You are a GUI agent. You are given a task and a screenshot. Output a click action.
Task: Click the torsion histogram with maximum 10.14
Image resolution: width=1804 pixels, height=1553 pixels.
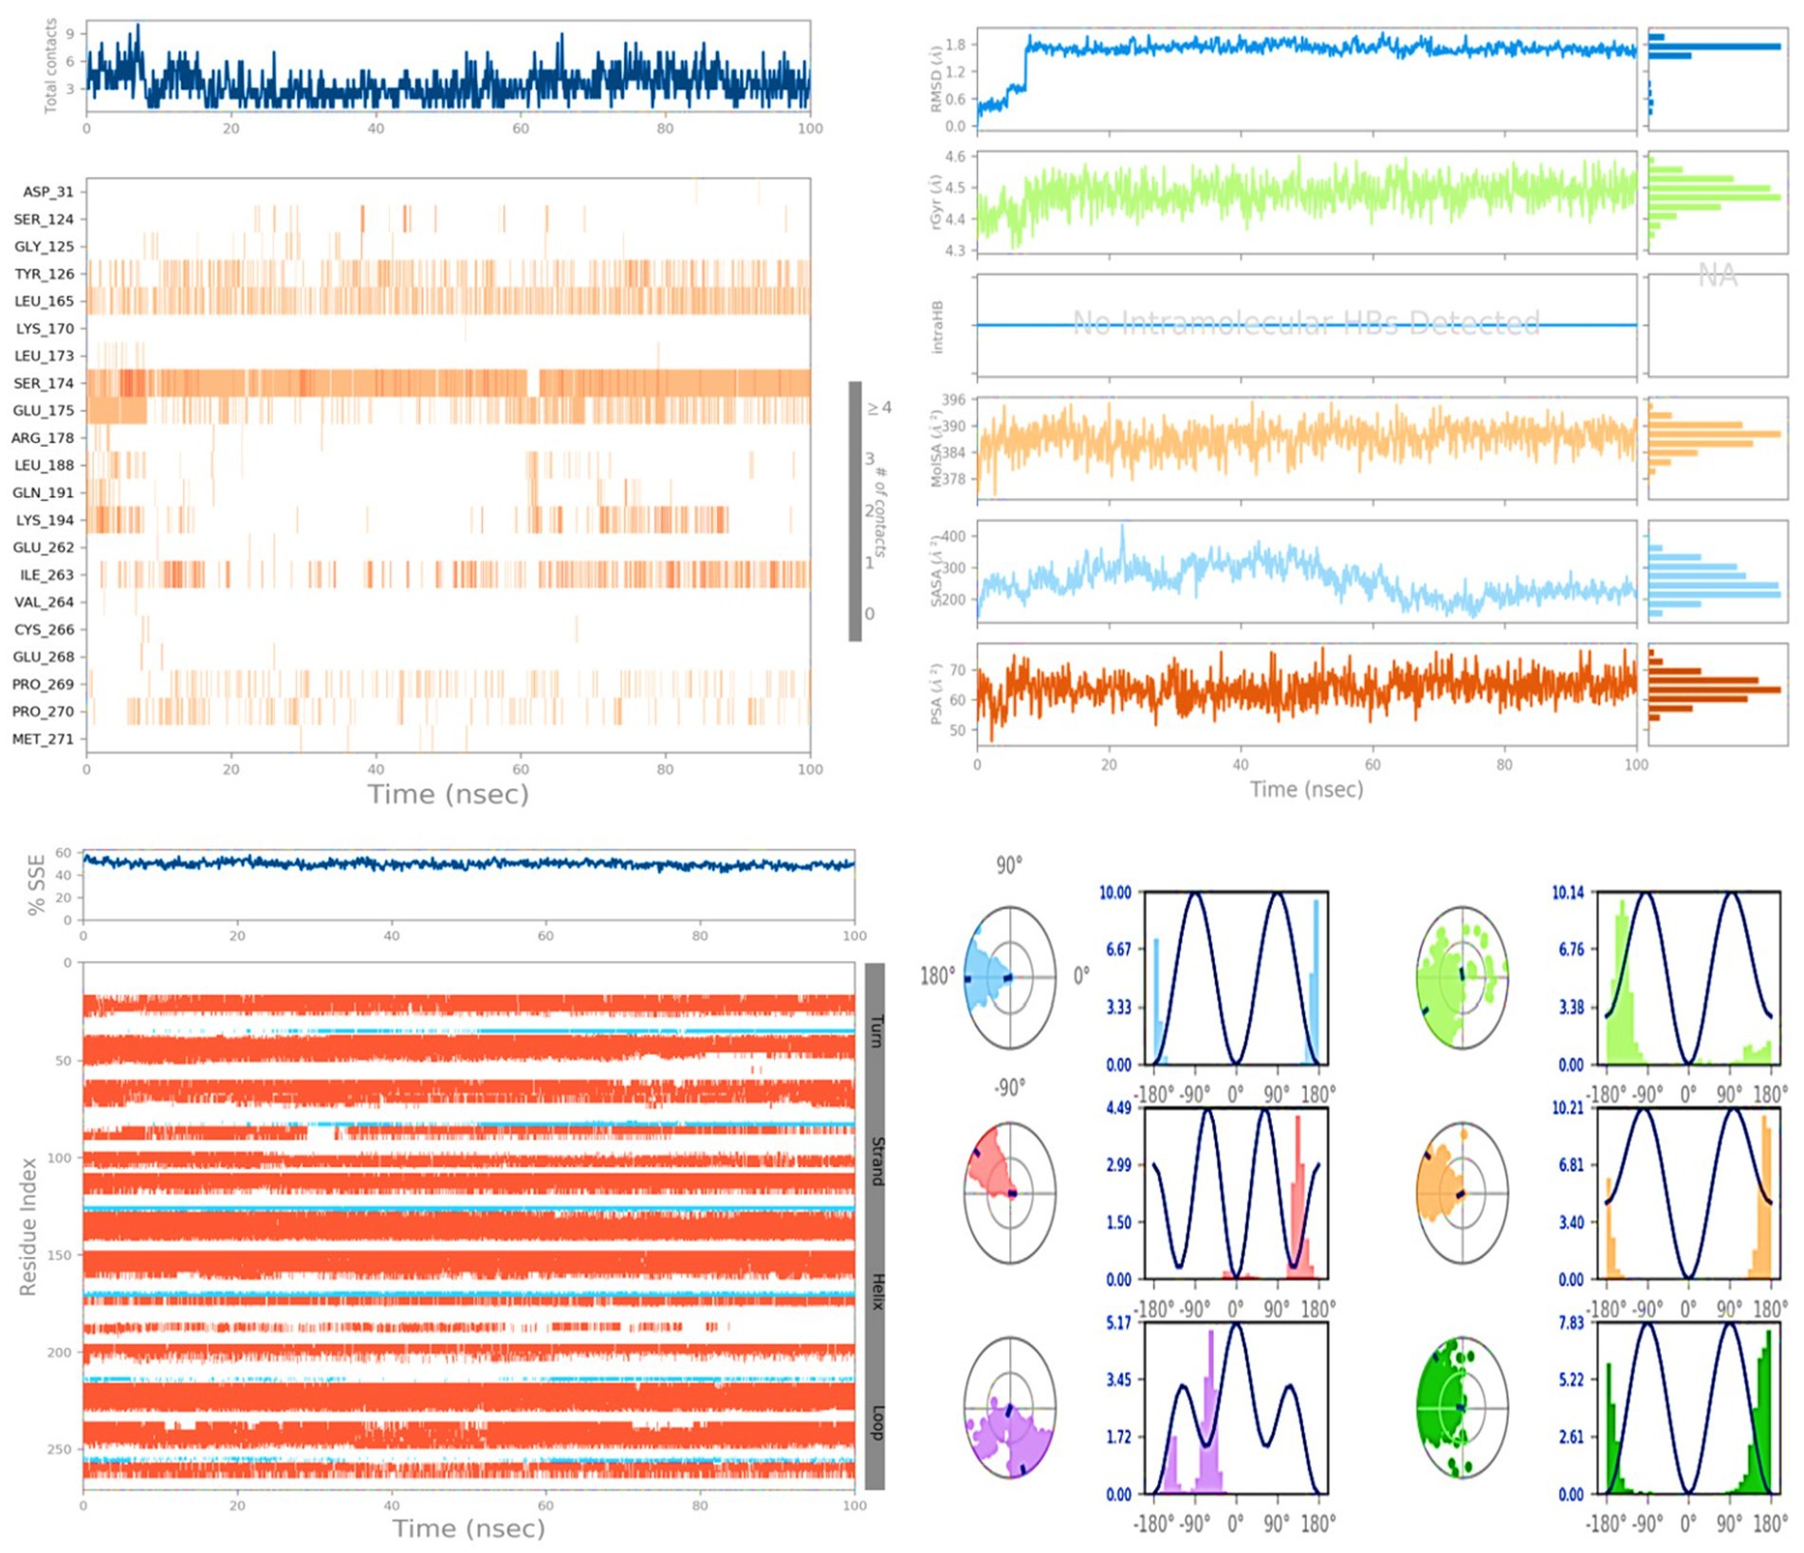coord(1688,977)
